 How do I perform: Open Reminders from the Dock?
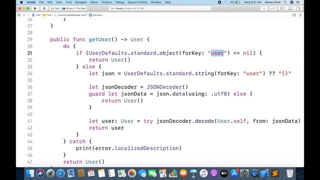tap(111, 173)
